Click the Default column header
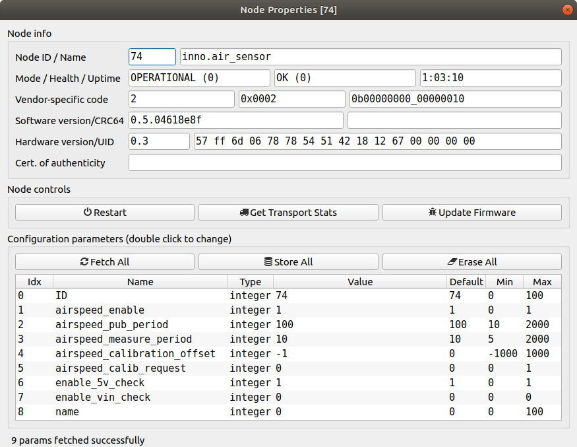The width and height of the screenshot is (577, 447). tap(466, 281)
